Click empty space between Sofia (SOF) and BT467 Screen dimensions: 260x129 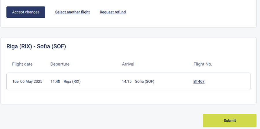(174, 82)
